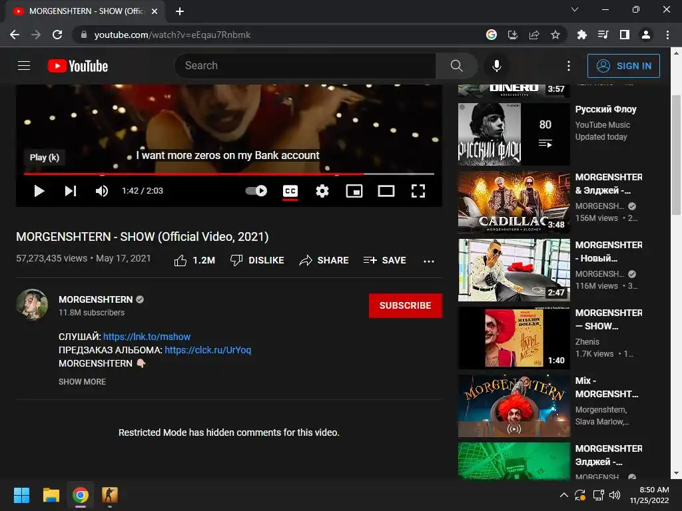Viewport: 682px width, 511px height.
Task: Open the SHARE dialog
Action: point(324,260)
